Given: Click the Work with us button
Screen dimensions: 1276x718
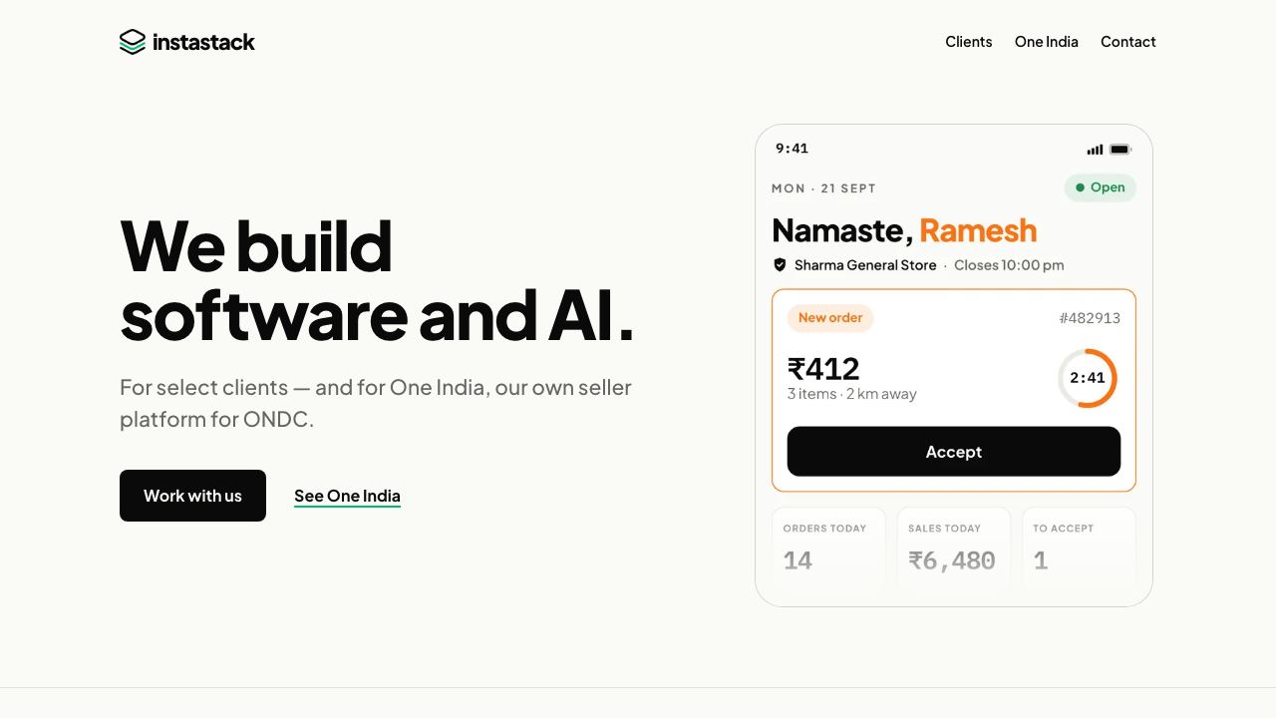Looking at the screenshot, I should coord(192,496).
